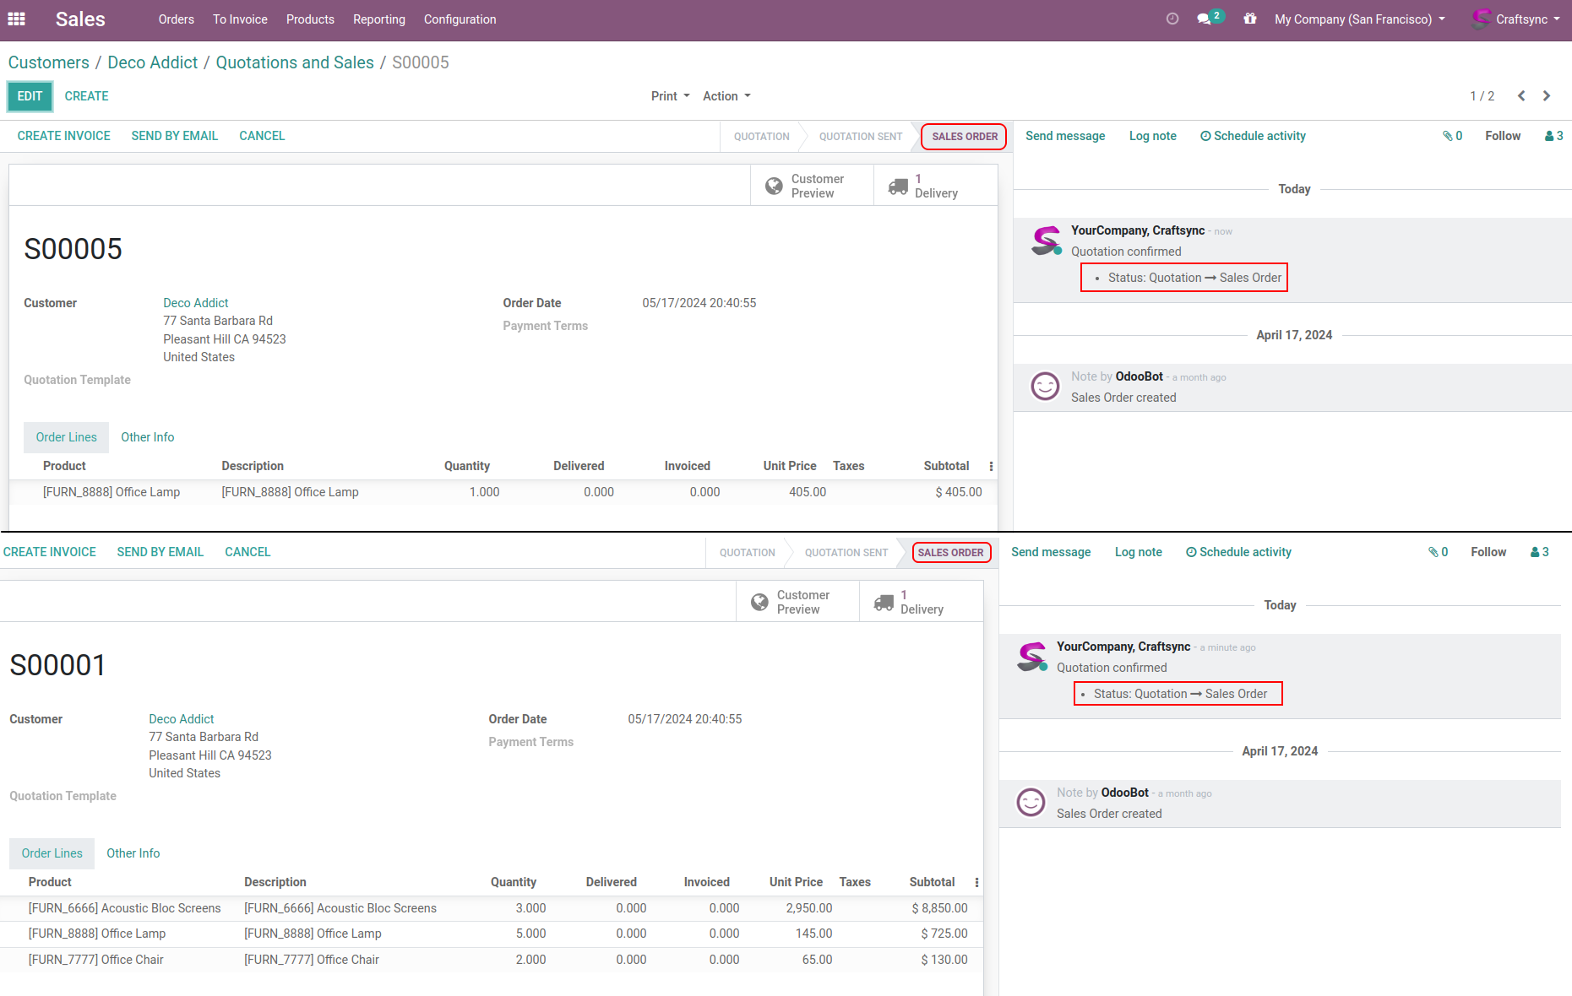Image resolution: width=1572 pixels, height=996 pixels.
Task: Open column options kebab in S00001 order lines
Action: click(x=976, y=882)
